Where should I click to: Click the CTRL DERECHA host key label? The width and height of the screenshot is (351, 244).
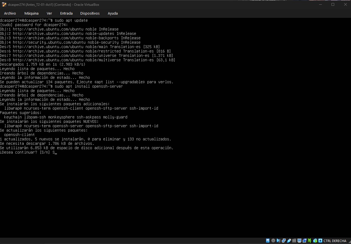tap(335, 241)
